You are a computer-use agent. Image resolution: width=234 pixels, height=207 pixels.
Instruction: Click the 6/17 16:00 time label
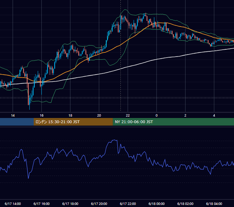click(x=42, y=204)
